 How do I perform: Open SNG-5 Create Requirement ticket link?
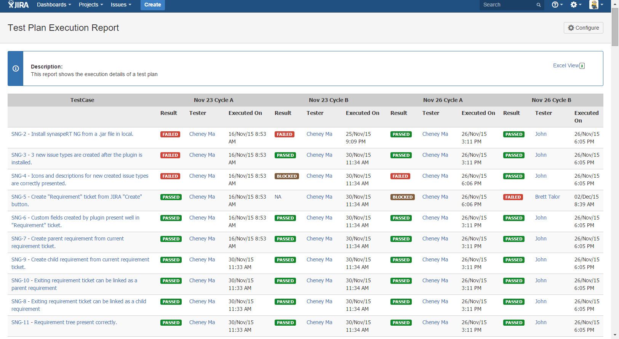point(77,197)
